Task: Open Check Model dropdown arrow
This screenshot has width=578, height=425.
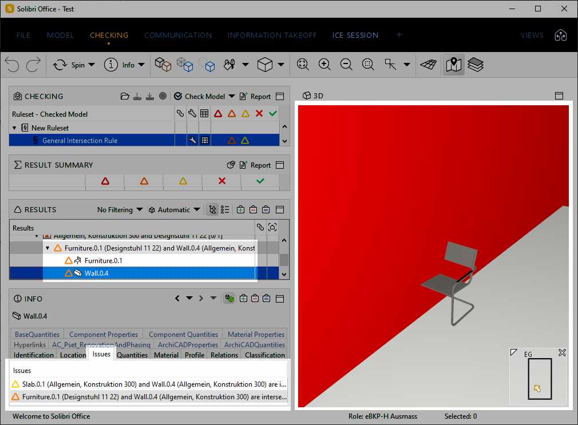Action: tap(232, 96)
